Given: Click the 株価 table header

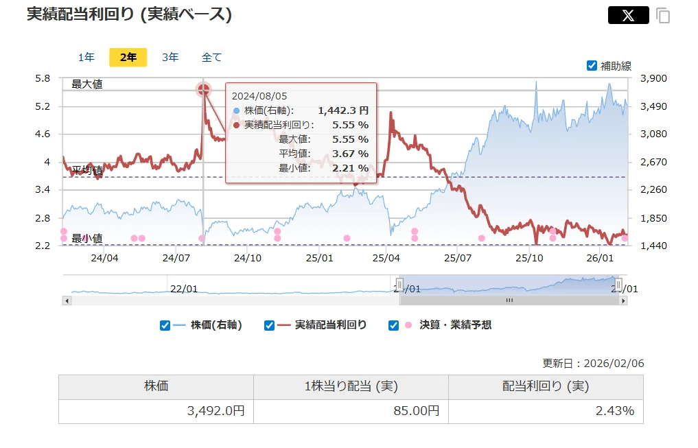Looking at the screenshot, I should click(x=156, y=387).
